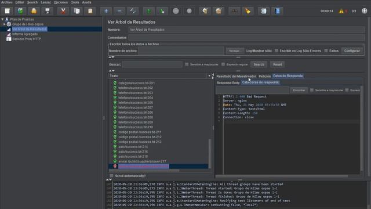Select the codigo postal result ending in 211
371x209 pixels.
[x=140, y=132]
